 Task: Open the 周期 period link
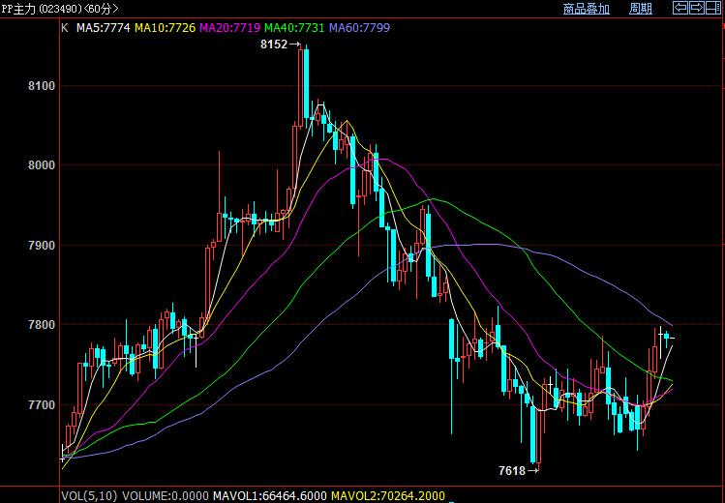[x=641, y=9]
